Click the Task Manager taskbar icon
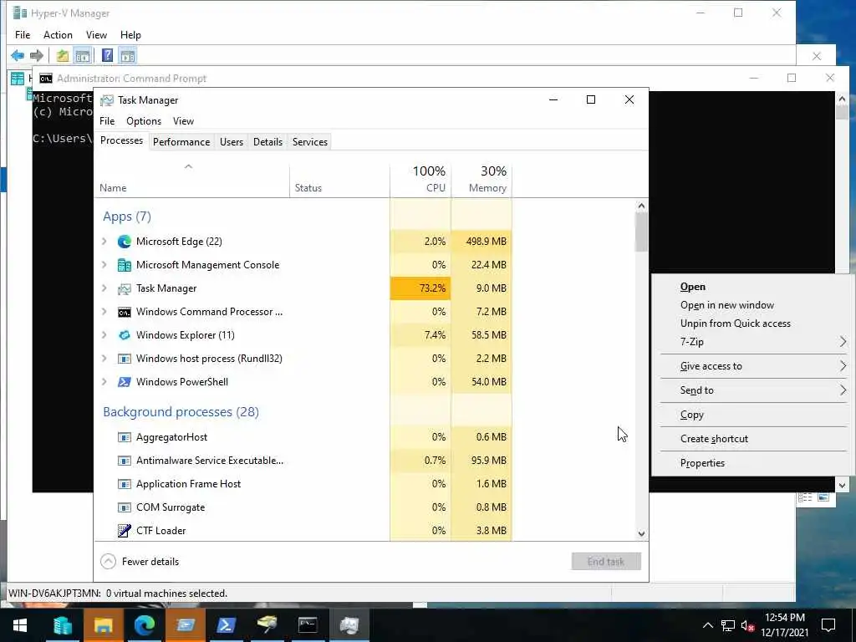Screen dimensions: 856x642 pos(349,625)
